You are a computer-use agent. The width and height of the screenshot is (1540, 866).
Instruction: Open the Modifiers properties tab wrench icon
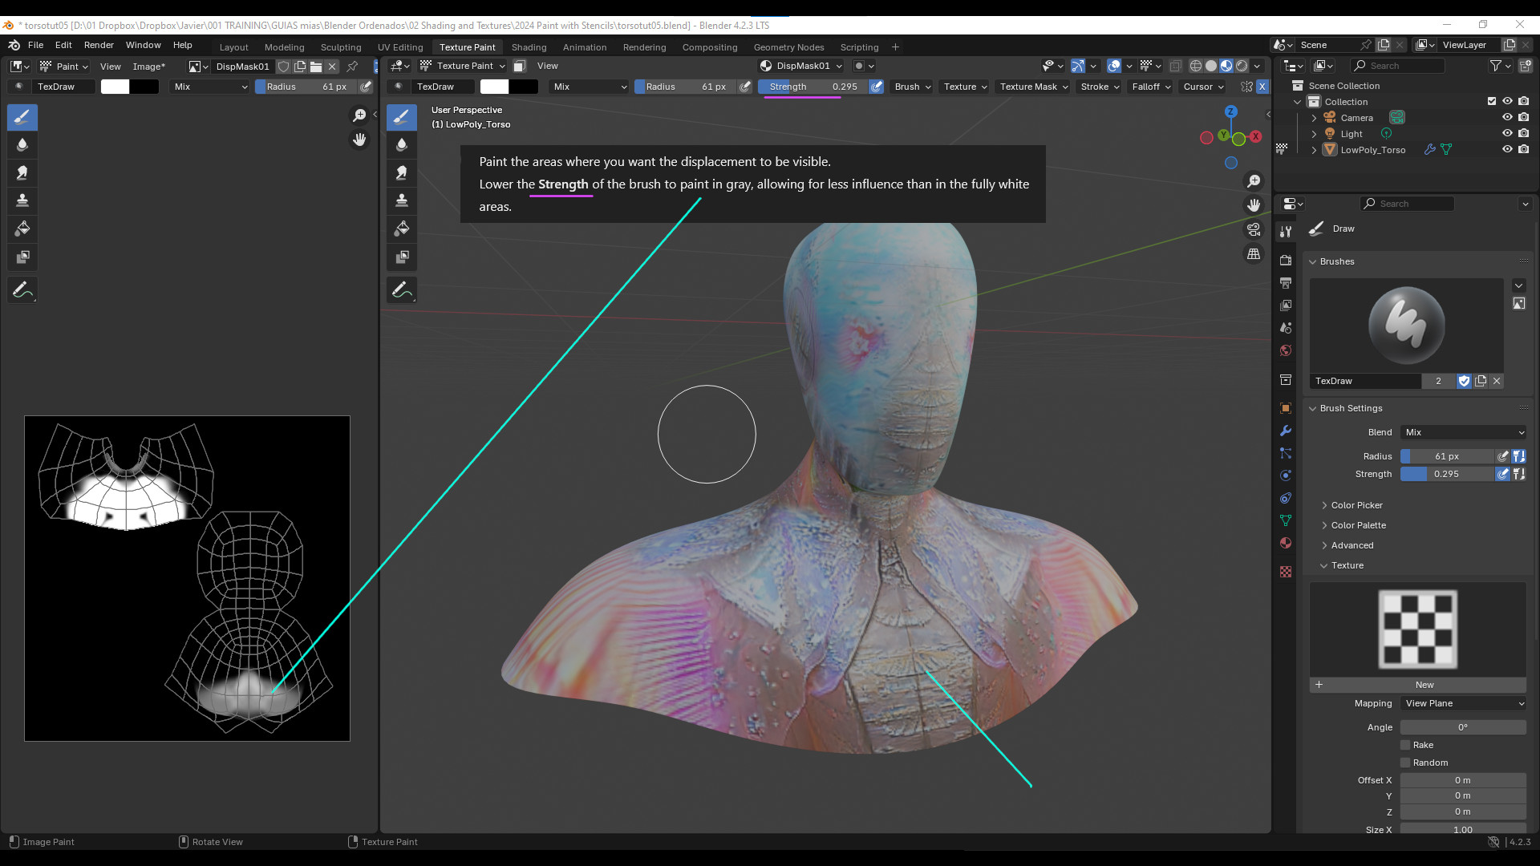[1286, 431]
